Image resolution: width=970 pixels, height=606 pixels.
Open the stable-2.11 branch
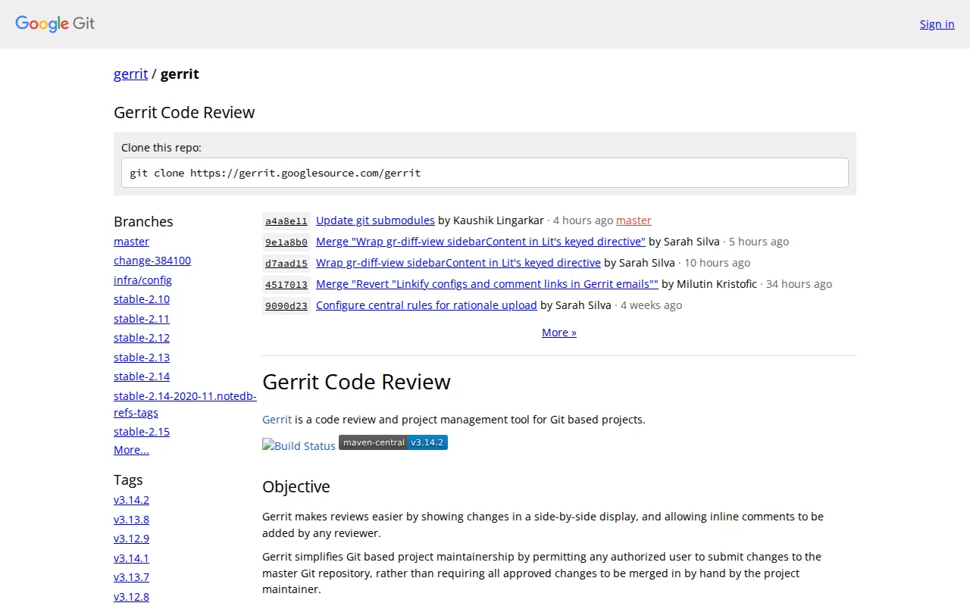point(142,318)
